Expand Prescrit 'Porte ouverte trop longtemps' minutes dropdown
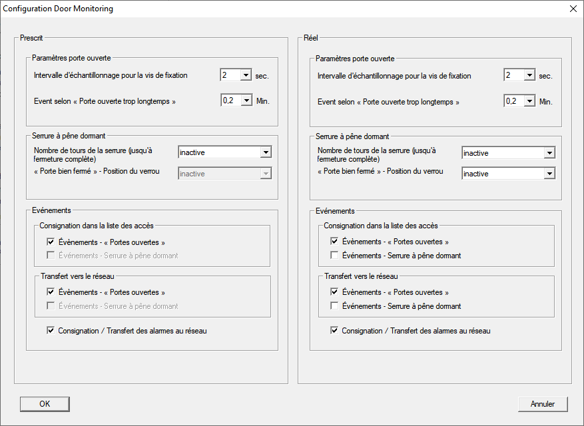This screenshot has height=426, width=584. (245, 101)
